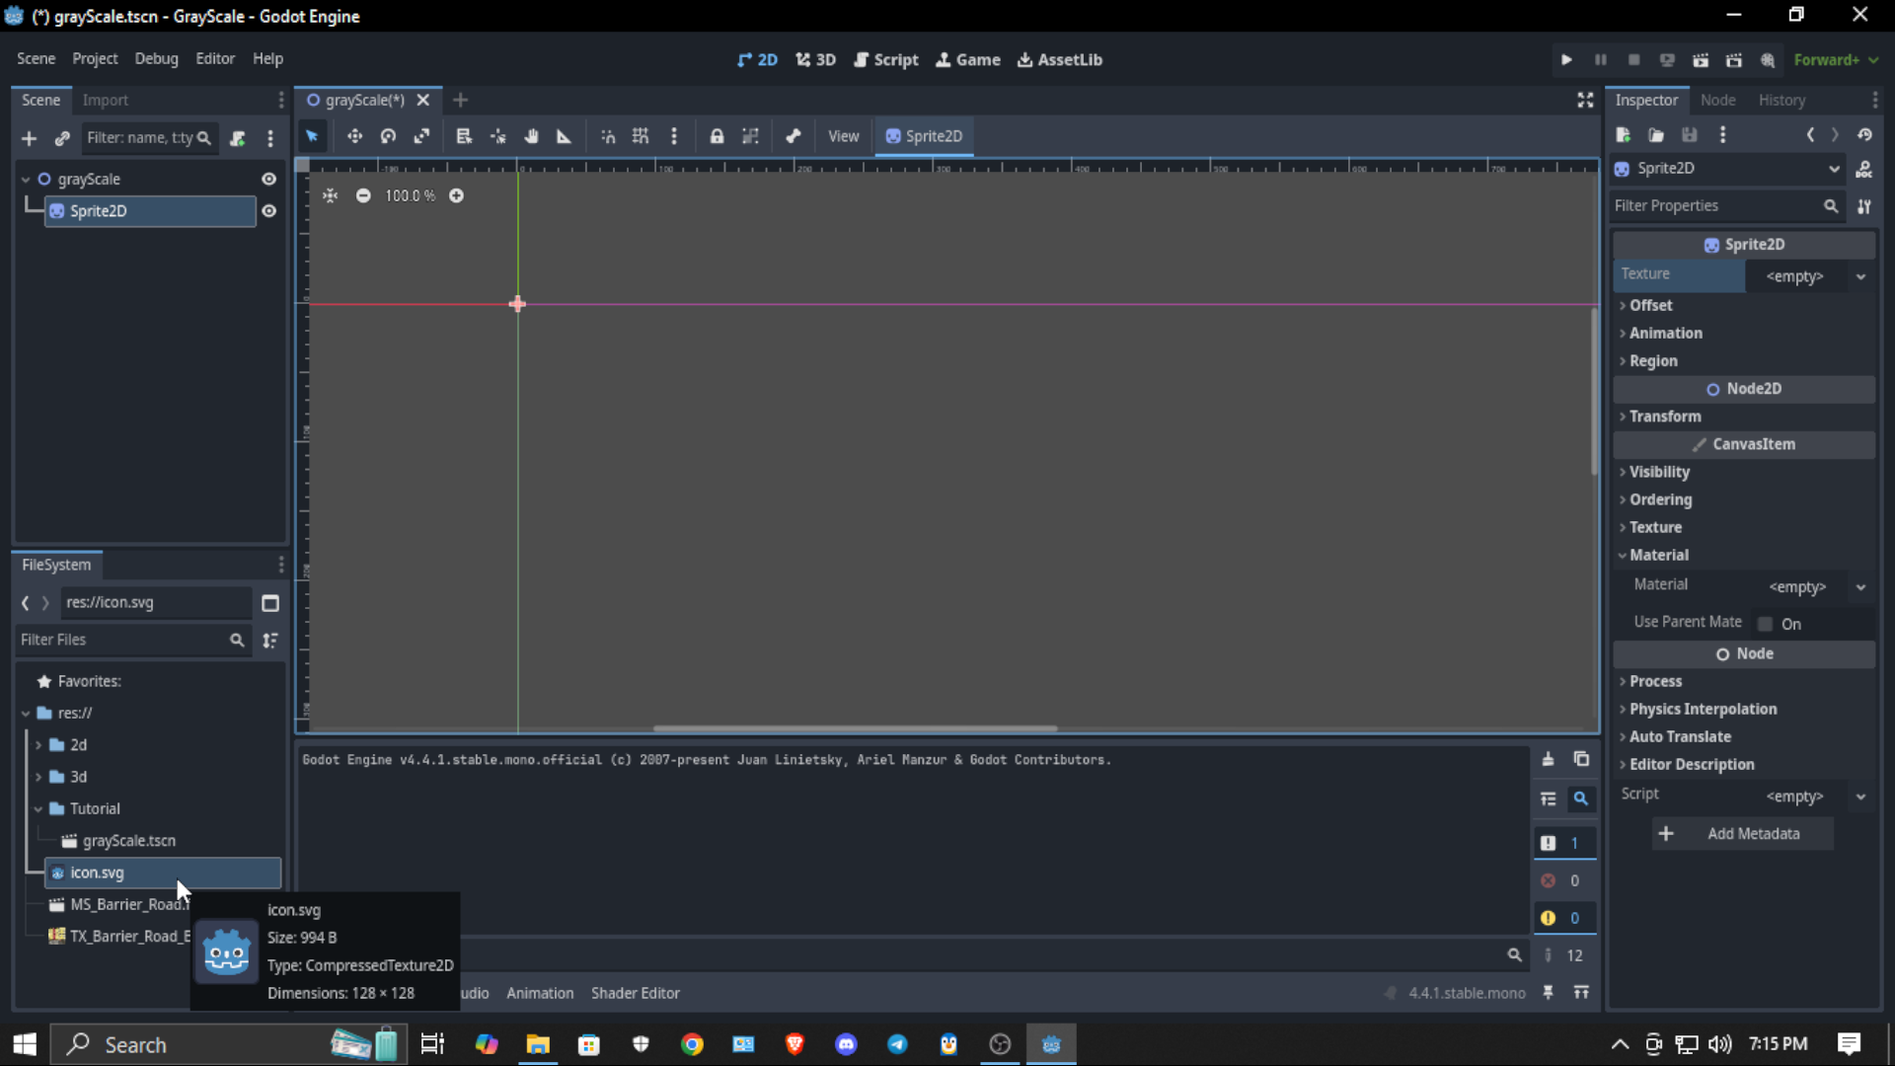Select the Rotate Mode tool icon
Image resolution: width=1895 pixels, height=1066 pixels.
[388, 136]
